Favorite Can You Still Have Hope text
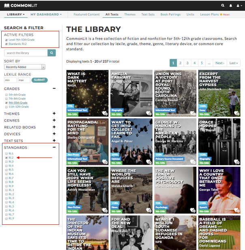 (x=105, y=210)
